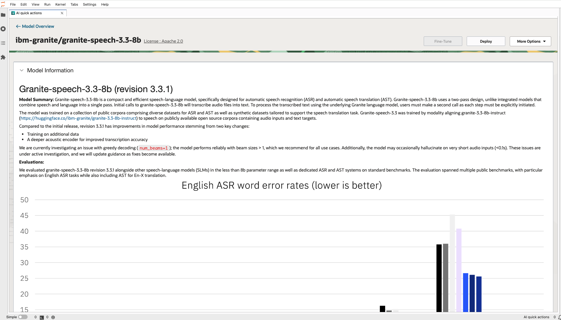
Task: Click the Model Summary: bold label
Action: coord(36,100)
